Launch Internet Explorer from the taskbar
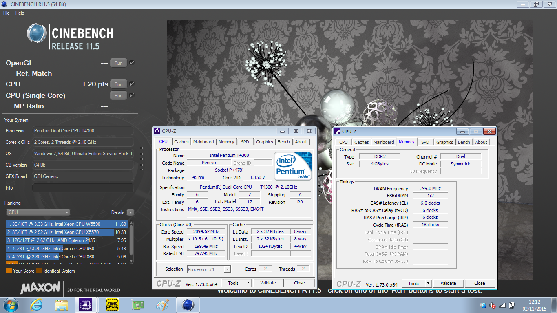The image size is (557, 313). pos(37,305)
